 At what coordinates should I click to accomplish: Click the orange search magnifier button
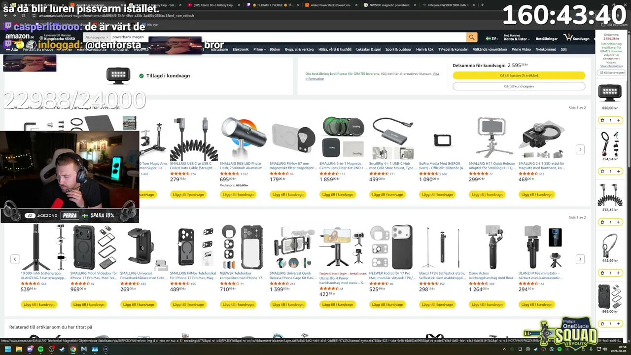472,37
